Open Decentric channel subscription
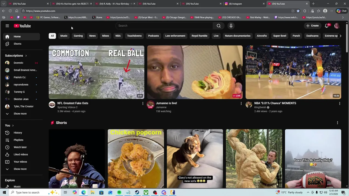The width and height of the screenshot is (349, 196). click(21, 63)
